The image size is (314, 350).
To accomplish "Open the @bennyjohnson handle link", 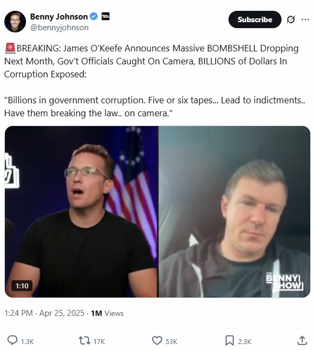I will pyautogui.click(x=60, y=28).
